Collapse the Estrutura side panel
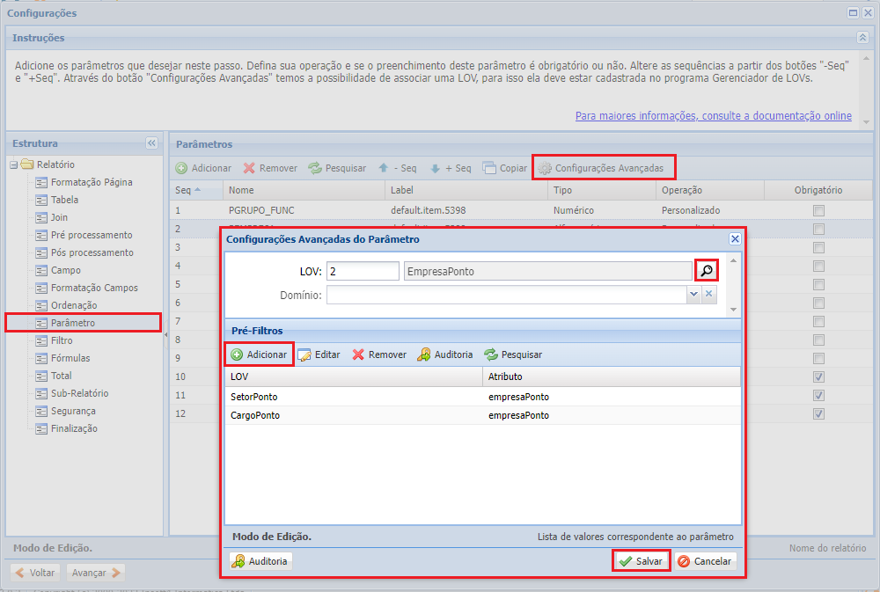The image size is (880, 592). pyautogui.click(x=151, y=143)
